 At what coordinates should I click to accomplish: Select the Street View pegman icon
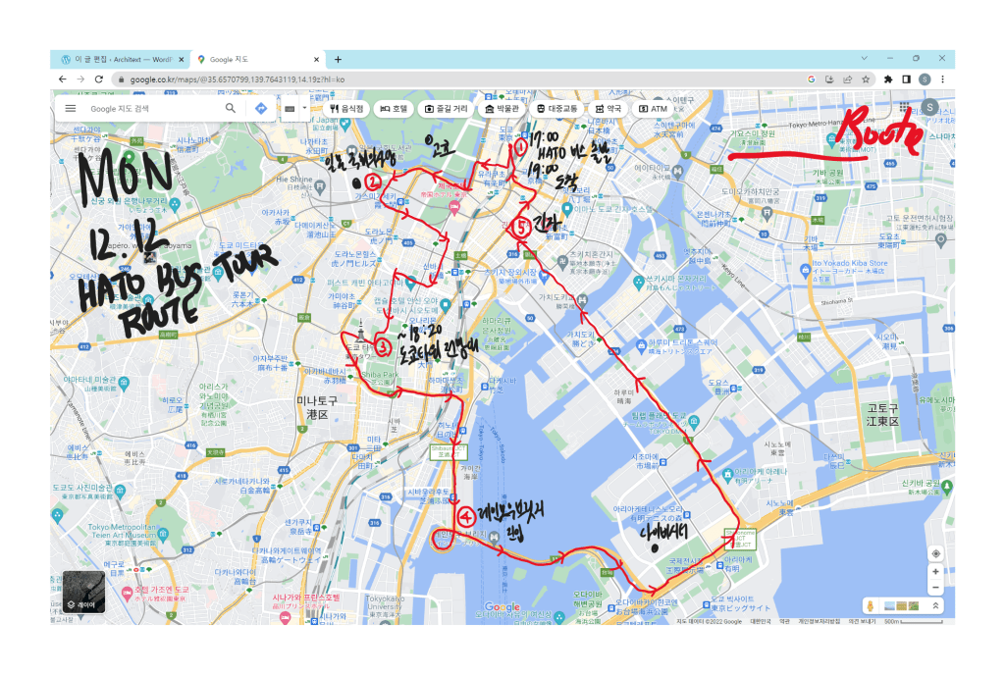point(870,605)
